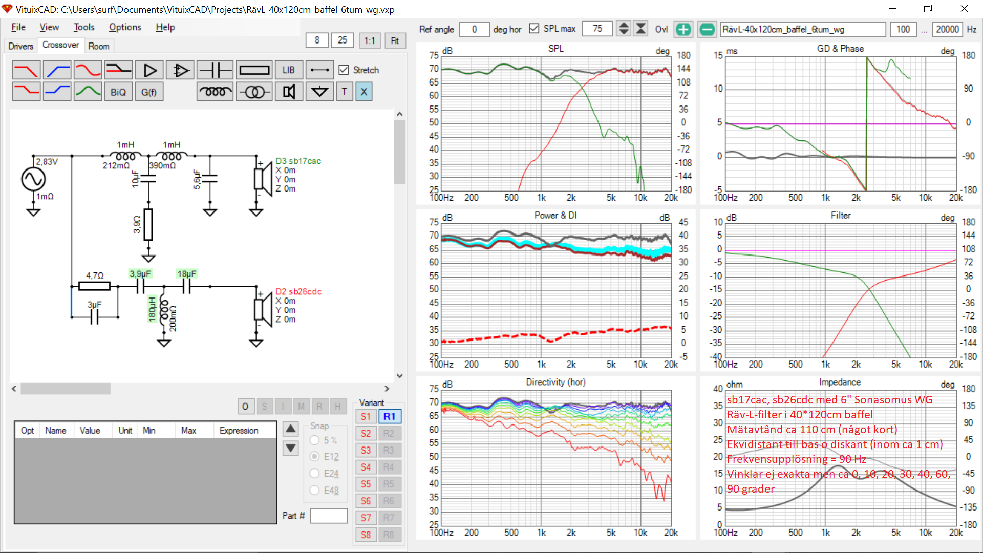Switch to the Room tab
Screen dimensions: 983x553
click(98, 46)
